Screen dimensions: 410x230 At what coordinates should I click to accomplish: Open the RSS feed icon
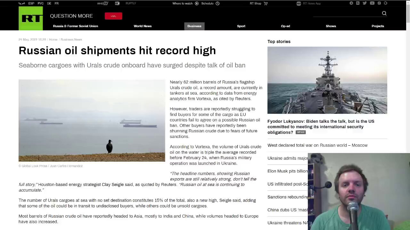(x=358, y=3)
